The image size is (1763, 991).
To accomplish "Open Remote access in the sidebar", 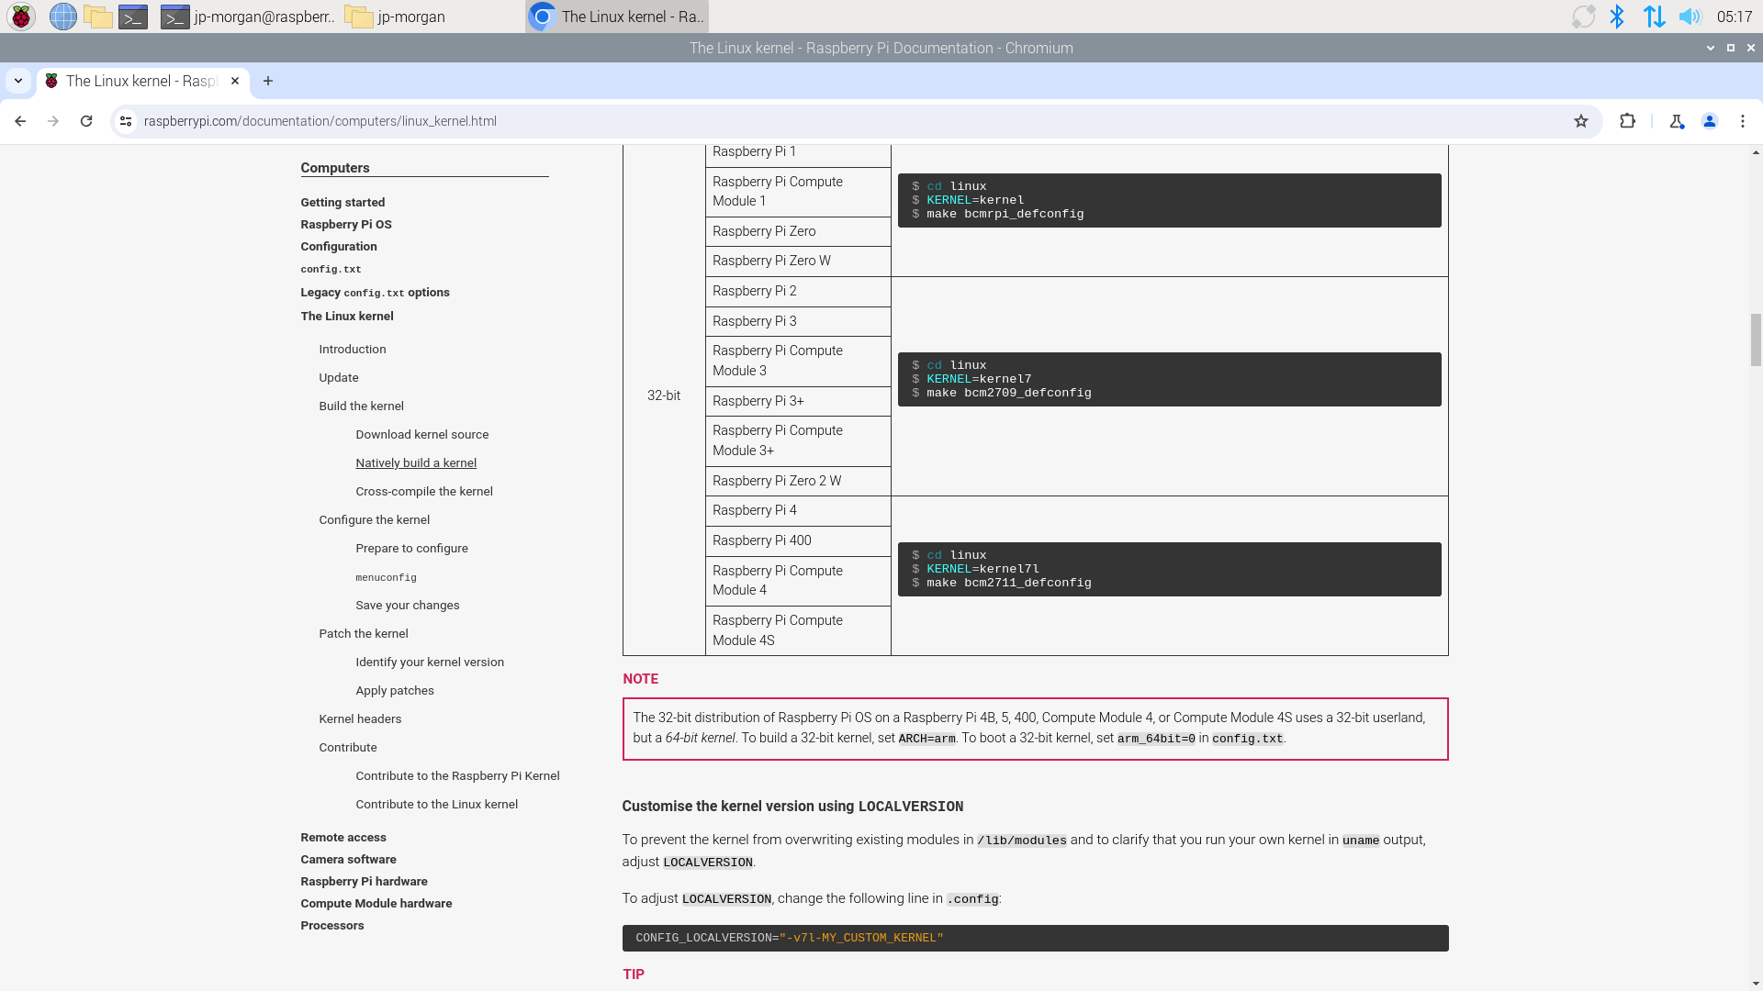I will click(343, 837).
